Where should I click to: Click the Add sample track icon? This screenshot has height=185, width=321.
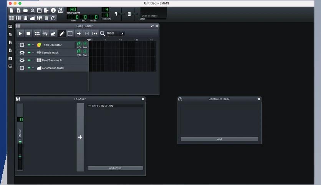coord(45,34)
